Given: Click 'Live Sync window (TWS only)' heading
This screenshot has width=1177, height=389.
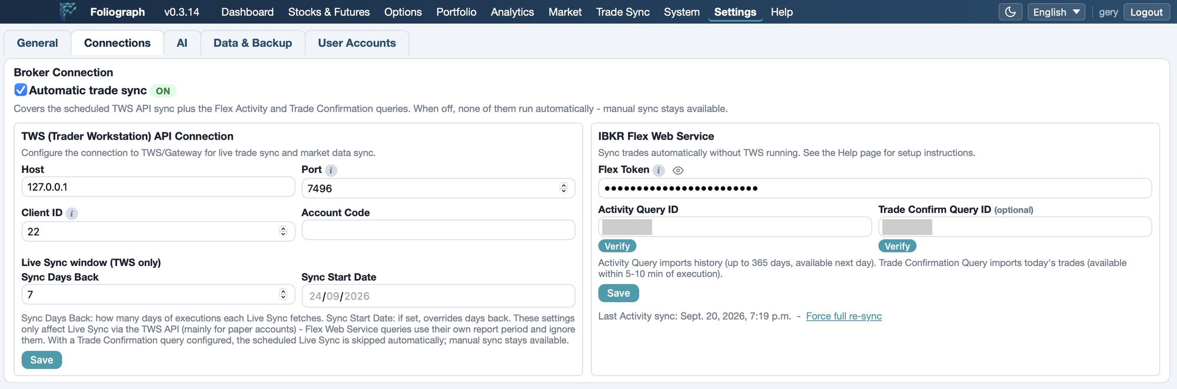Looking at the screenshot, I should pyautogui.click(x=91, y=262).
